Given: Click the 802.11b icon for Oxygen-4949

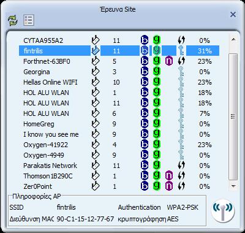Looking at the screenshot, I should click(x=145, y=155).
